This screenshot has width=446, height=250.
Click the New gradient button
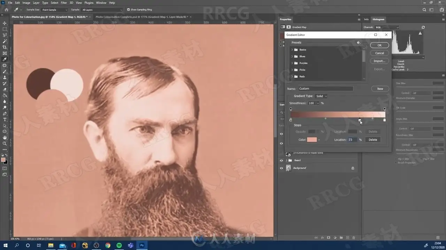(380, 89)
